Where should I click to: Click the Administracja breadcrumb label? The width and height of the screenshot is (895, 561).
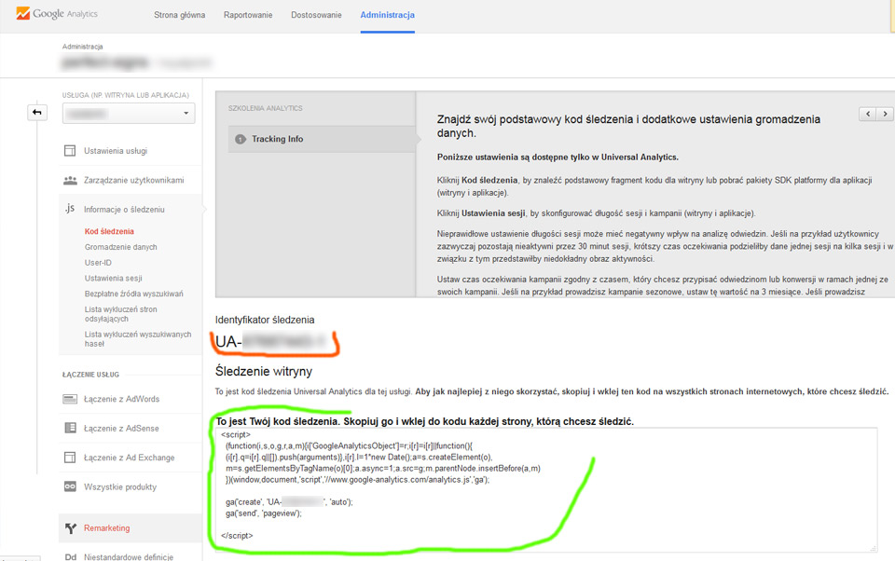83,47
